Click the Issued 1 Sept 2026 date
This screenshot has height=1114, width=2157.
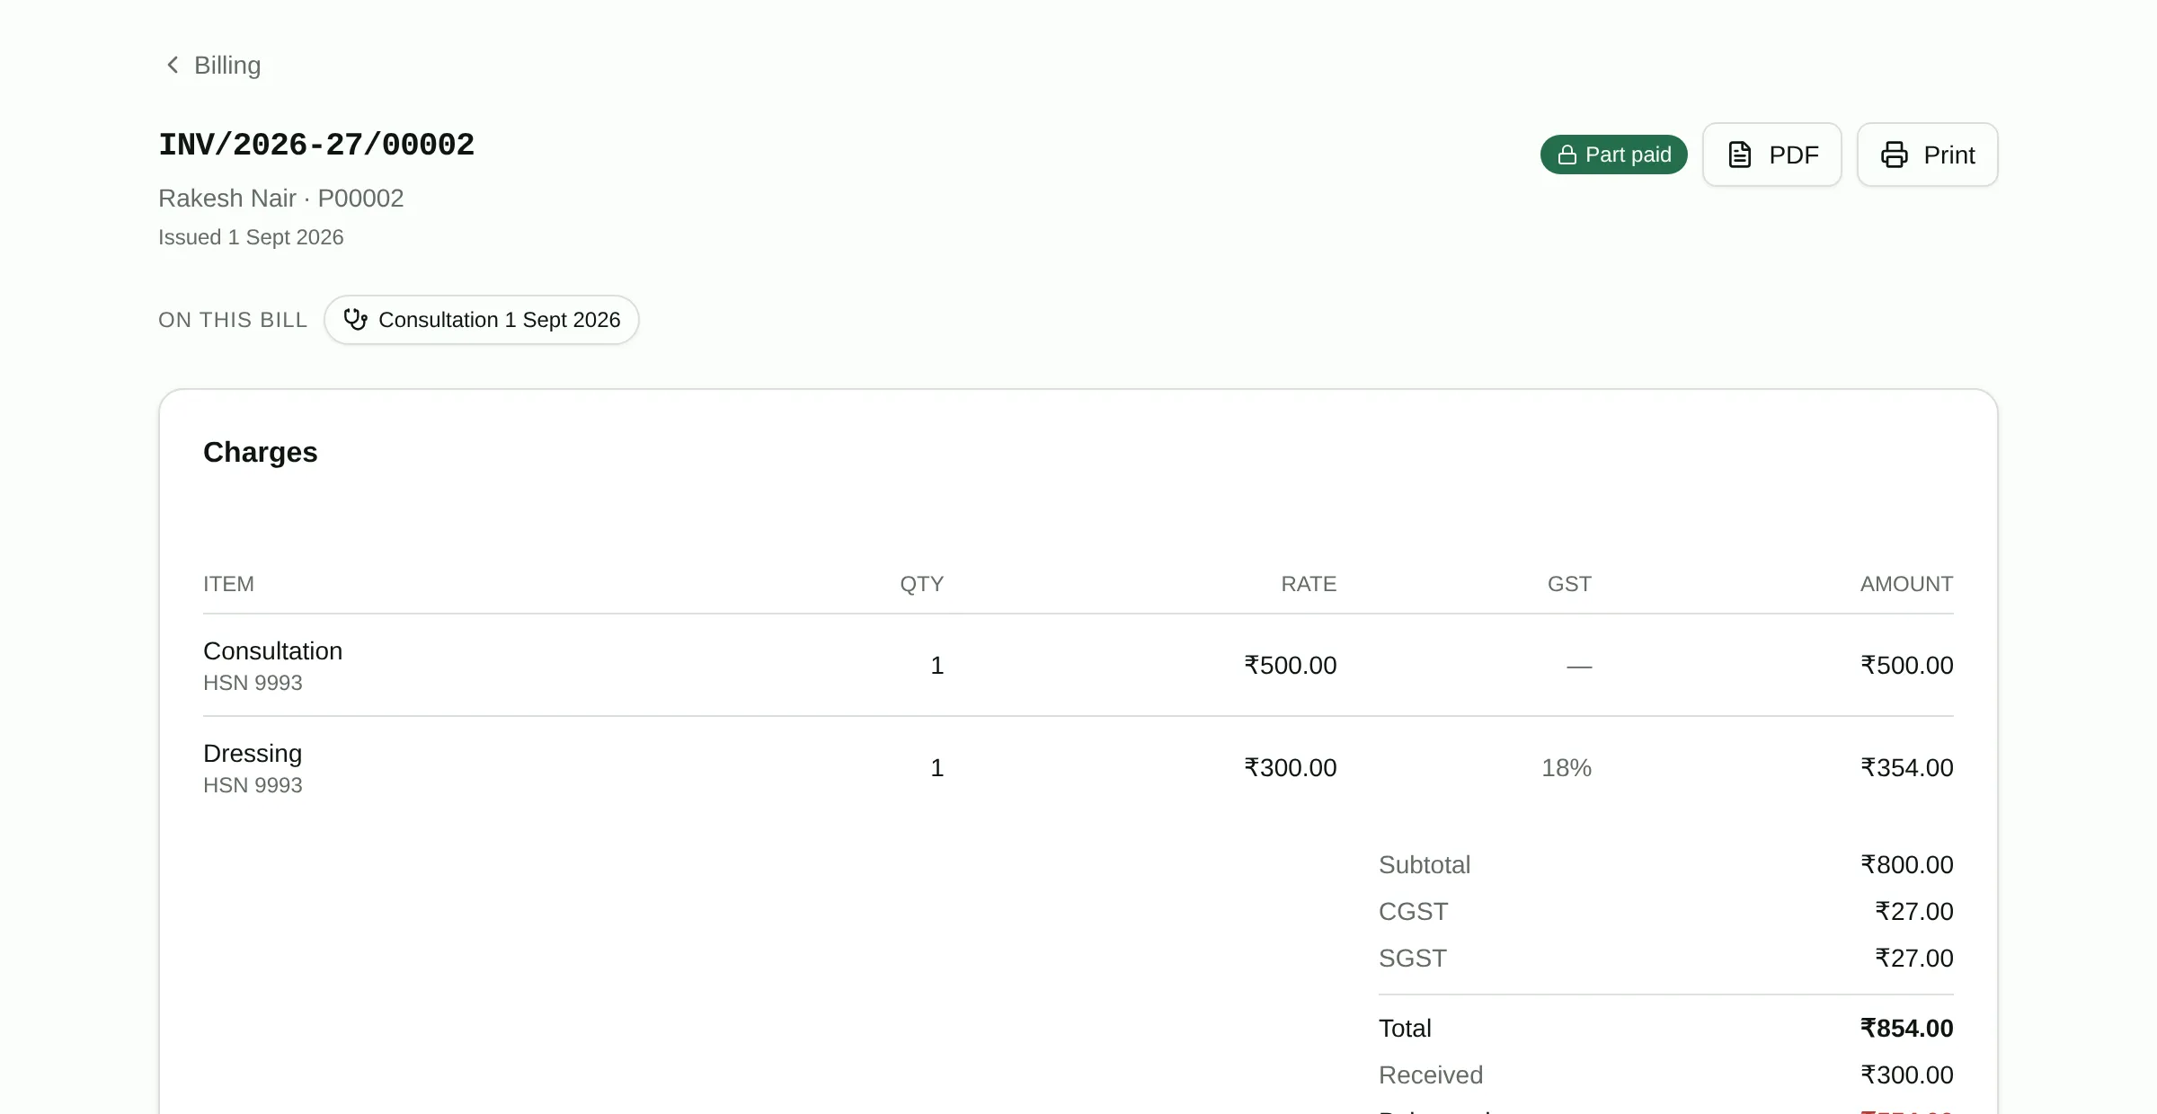pyautogui.click(x=251, y=237)
